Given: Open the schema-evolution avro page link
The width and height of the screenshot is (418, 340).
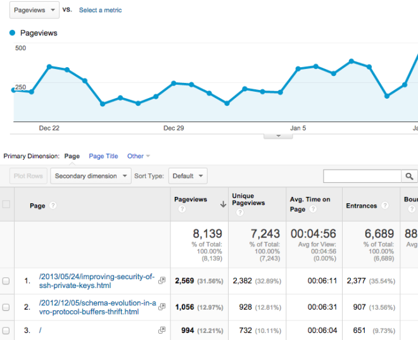Looking at the screenshot, I should pyautogui.click(x=98, y=307).
